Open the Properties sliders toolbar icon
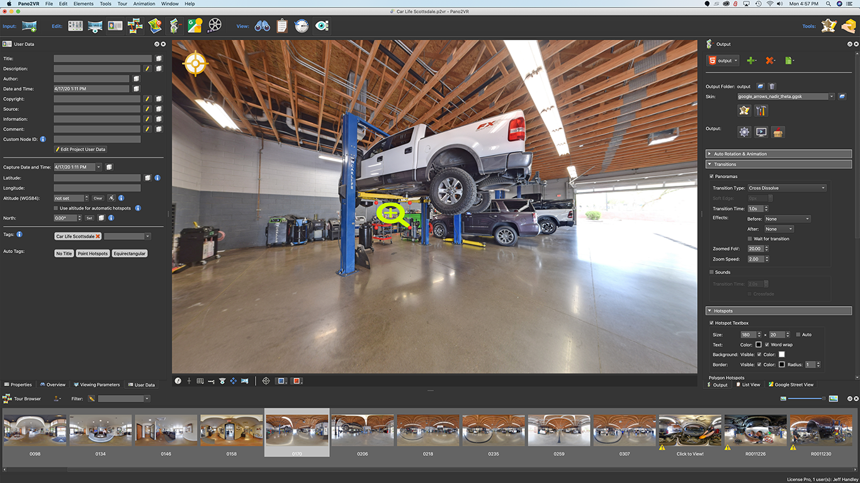 tap(76, 26)
